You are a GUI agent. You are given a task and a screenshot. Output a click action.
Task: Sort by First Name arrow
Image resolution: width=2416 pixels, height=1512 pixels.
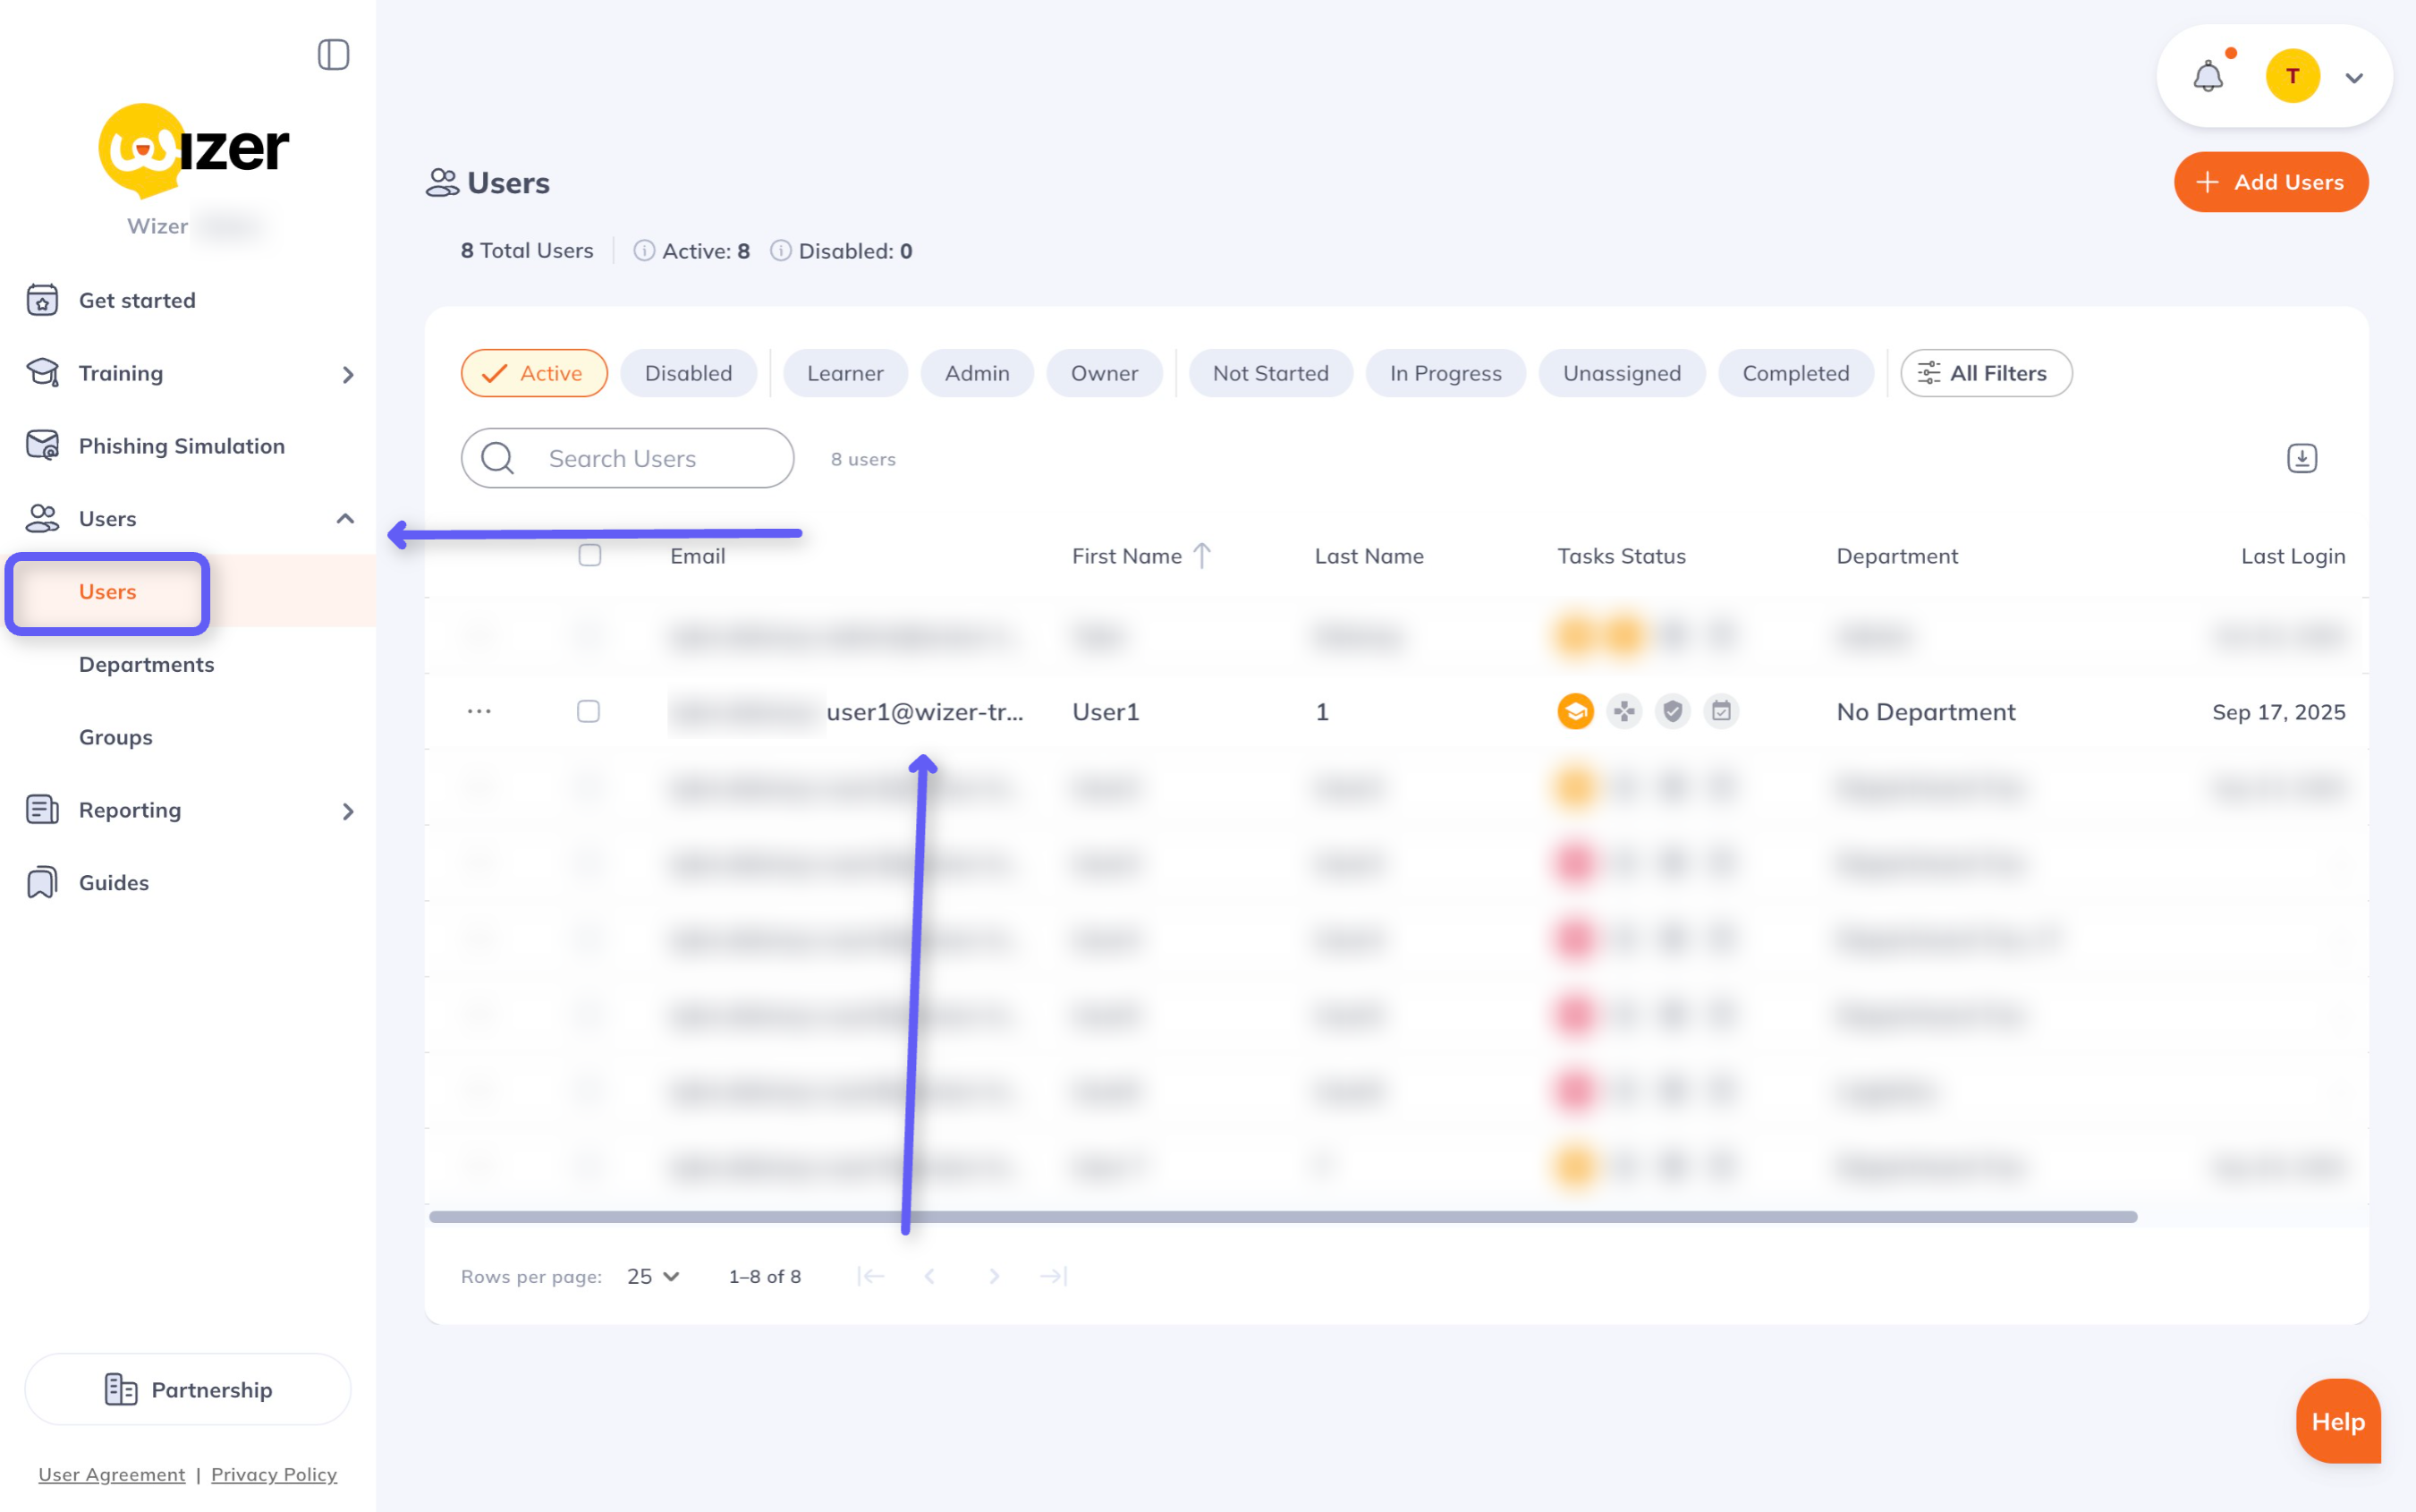coord(1202,555)
